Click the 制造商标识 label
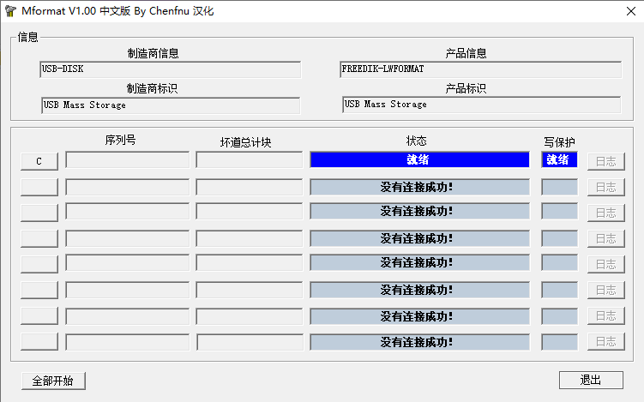 coord(152,88)
